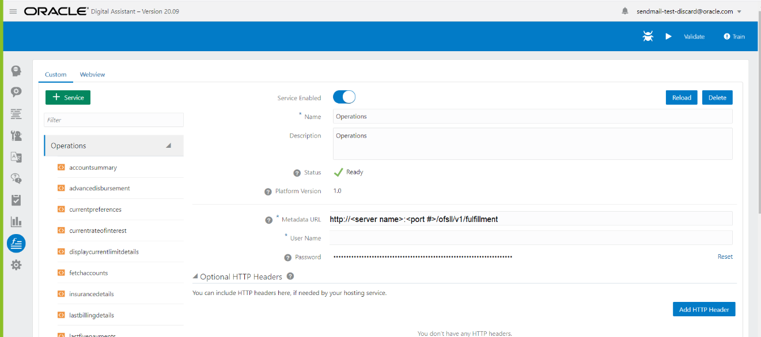Click the Optional HTTP Headers help icon
This screenshot has height=337, width=761.
coord(290,276)
